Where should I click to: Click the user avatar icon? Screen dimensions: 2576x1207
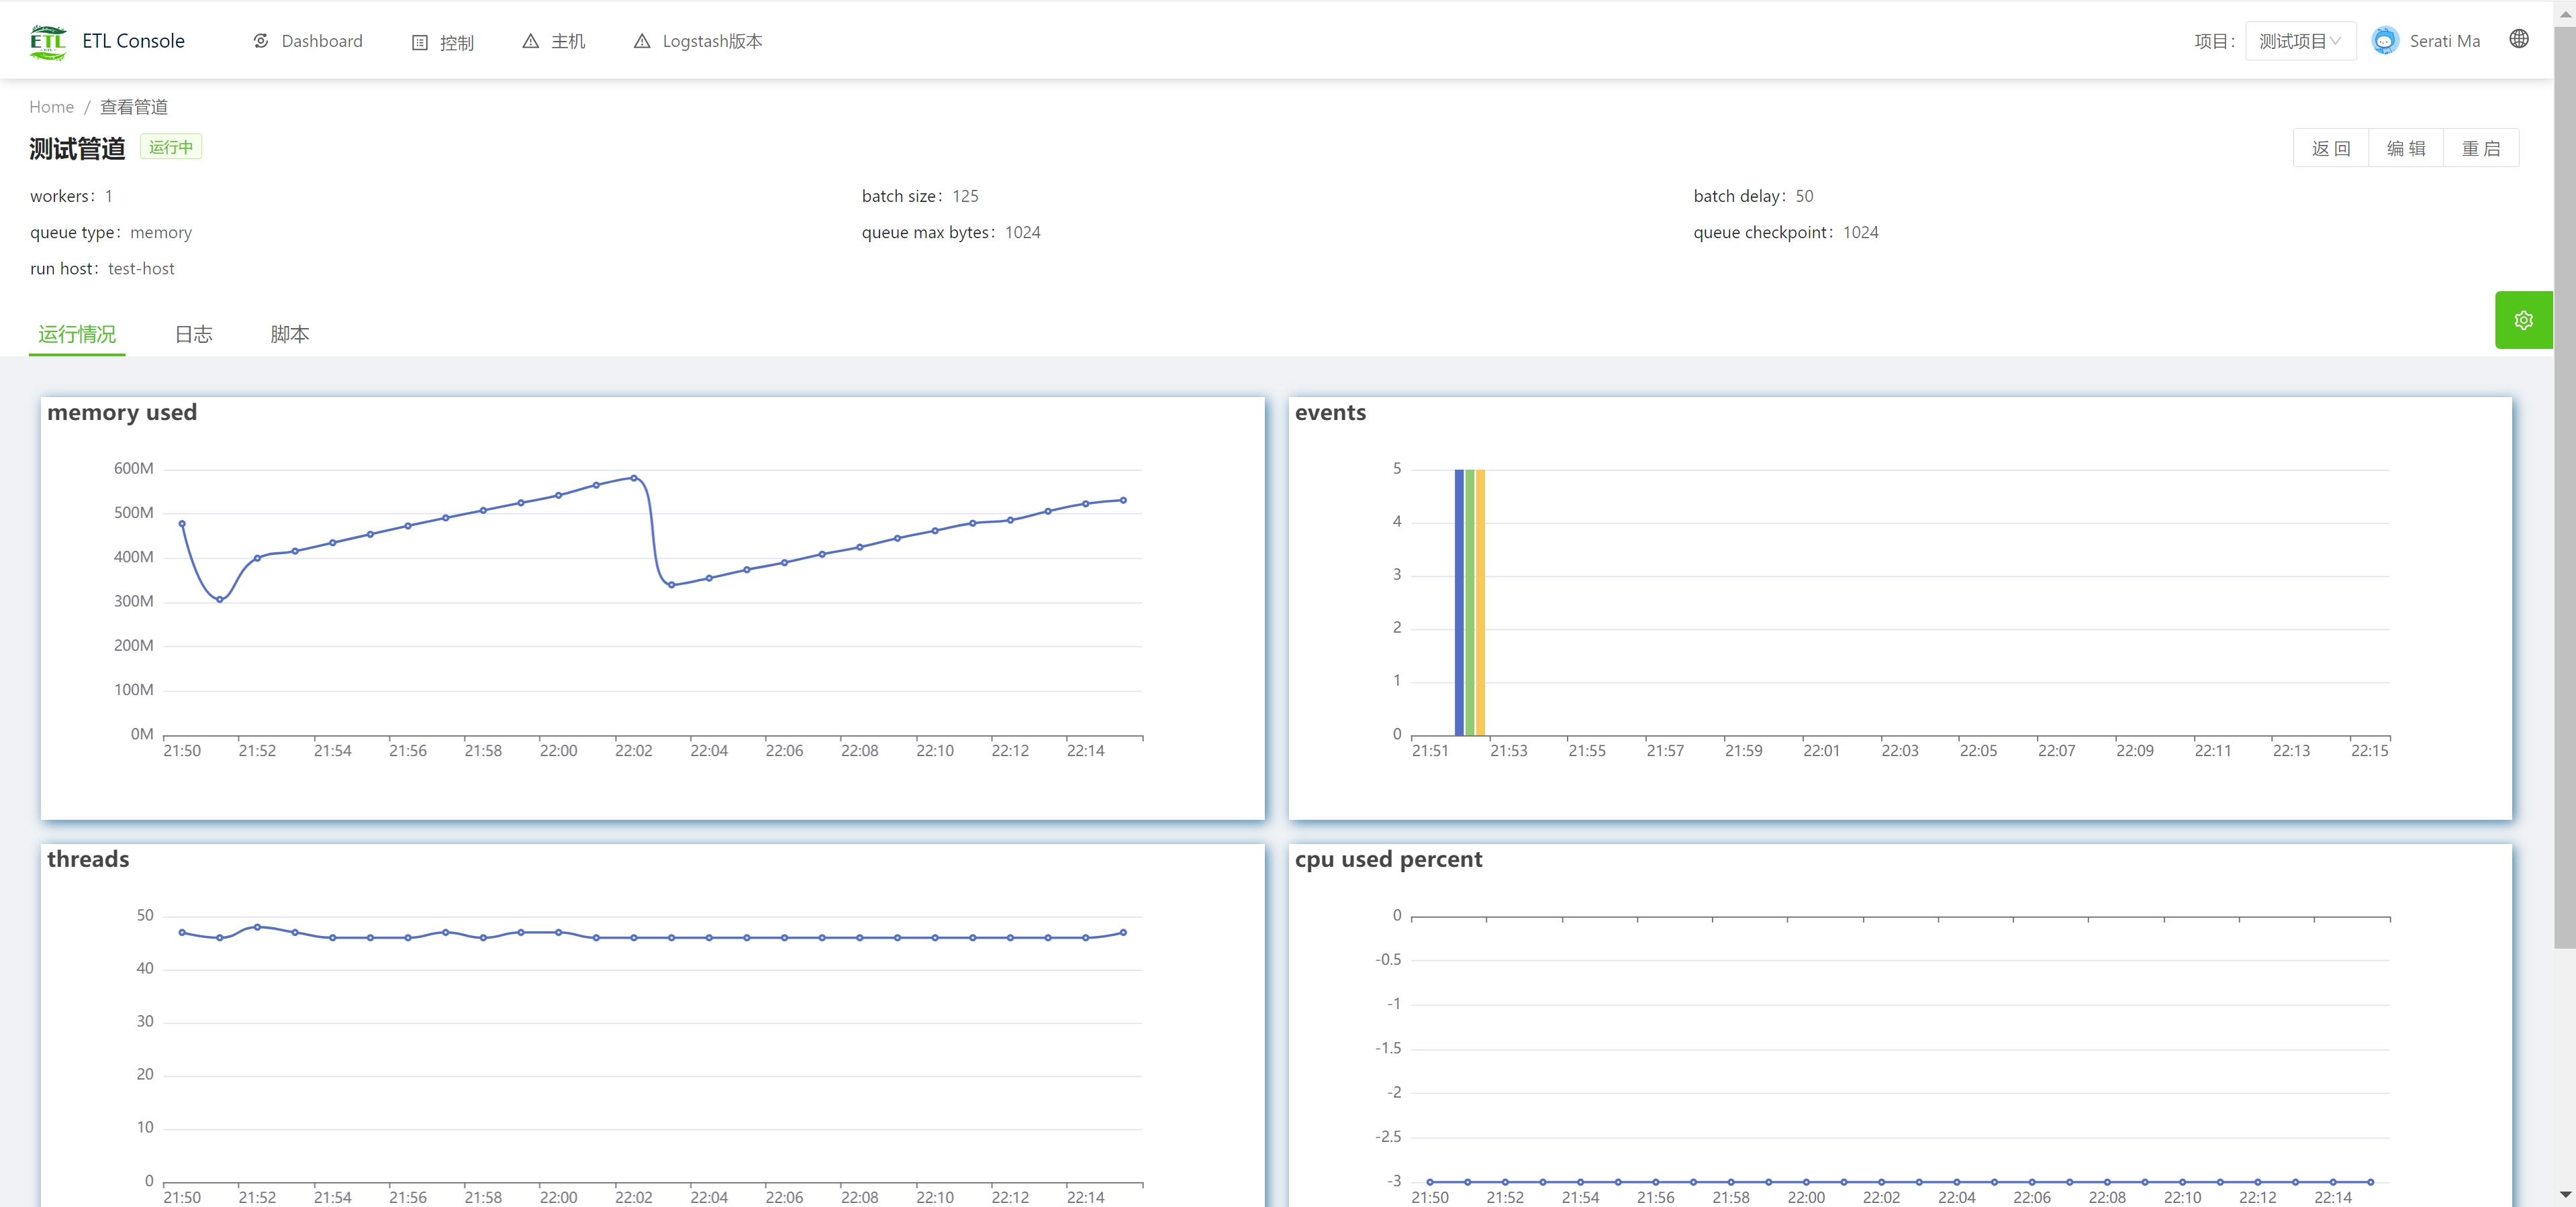click(x=2385, y=41)
